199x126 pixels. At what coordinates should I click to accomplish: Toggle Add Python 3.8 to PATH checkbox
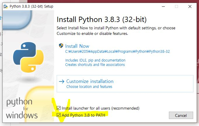coord(58,115)
